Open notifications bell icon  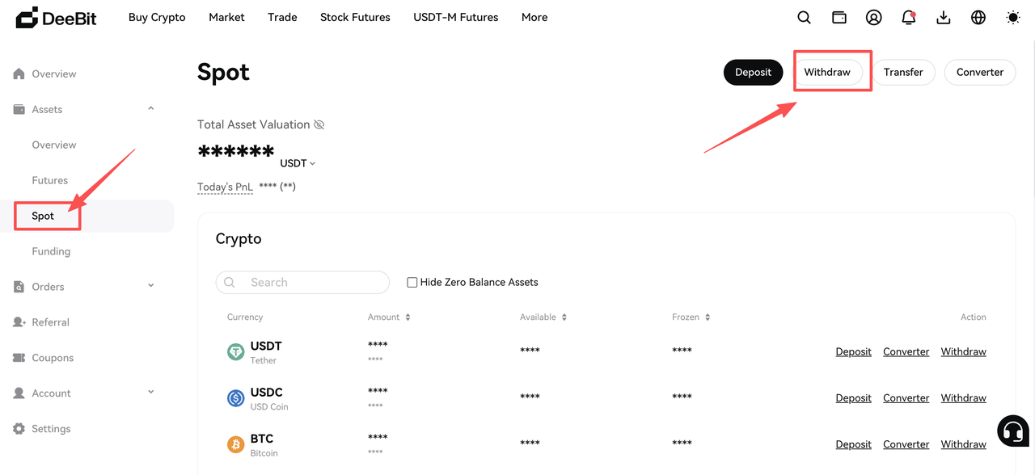[x=909, y=17]
